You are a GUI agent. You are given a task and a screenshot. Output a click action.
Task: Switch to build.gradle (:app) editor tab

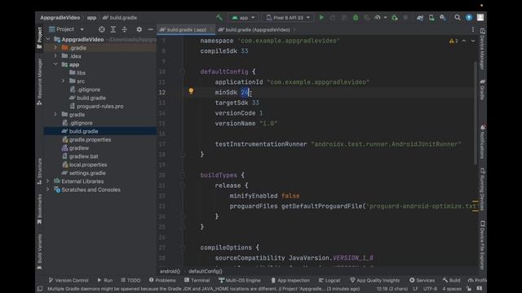[185, 29]
